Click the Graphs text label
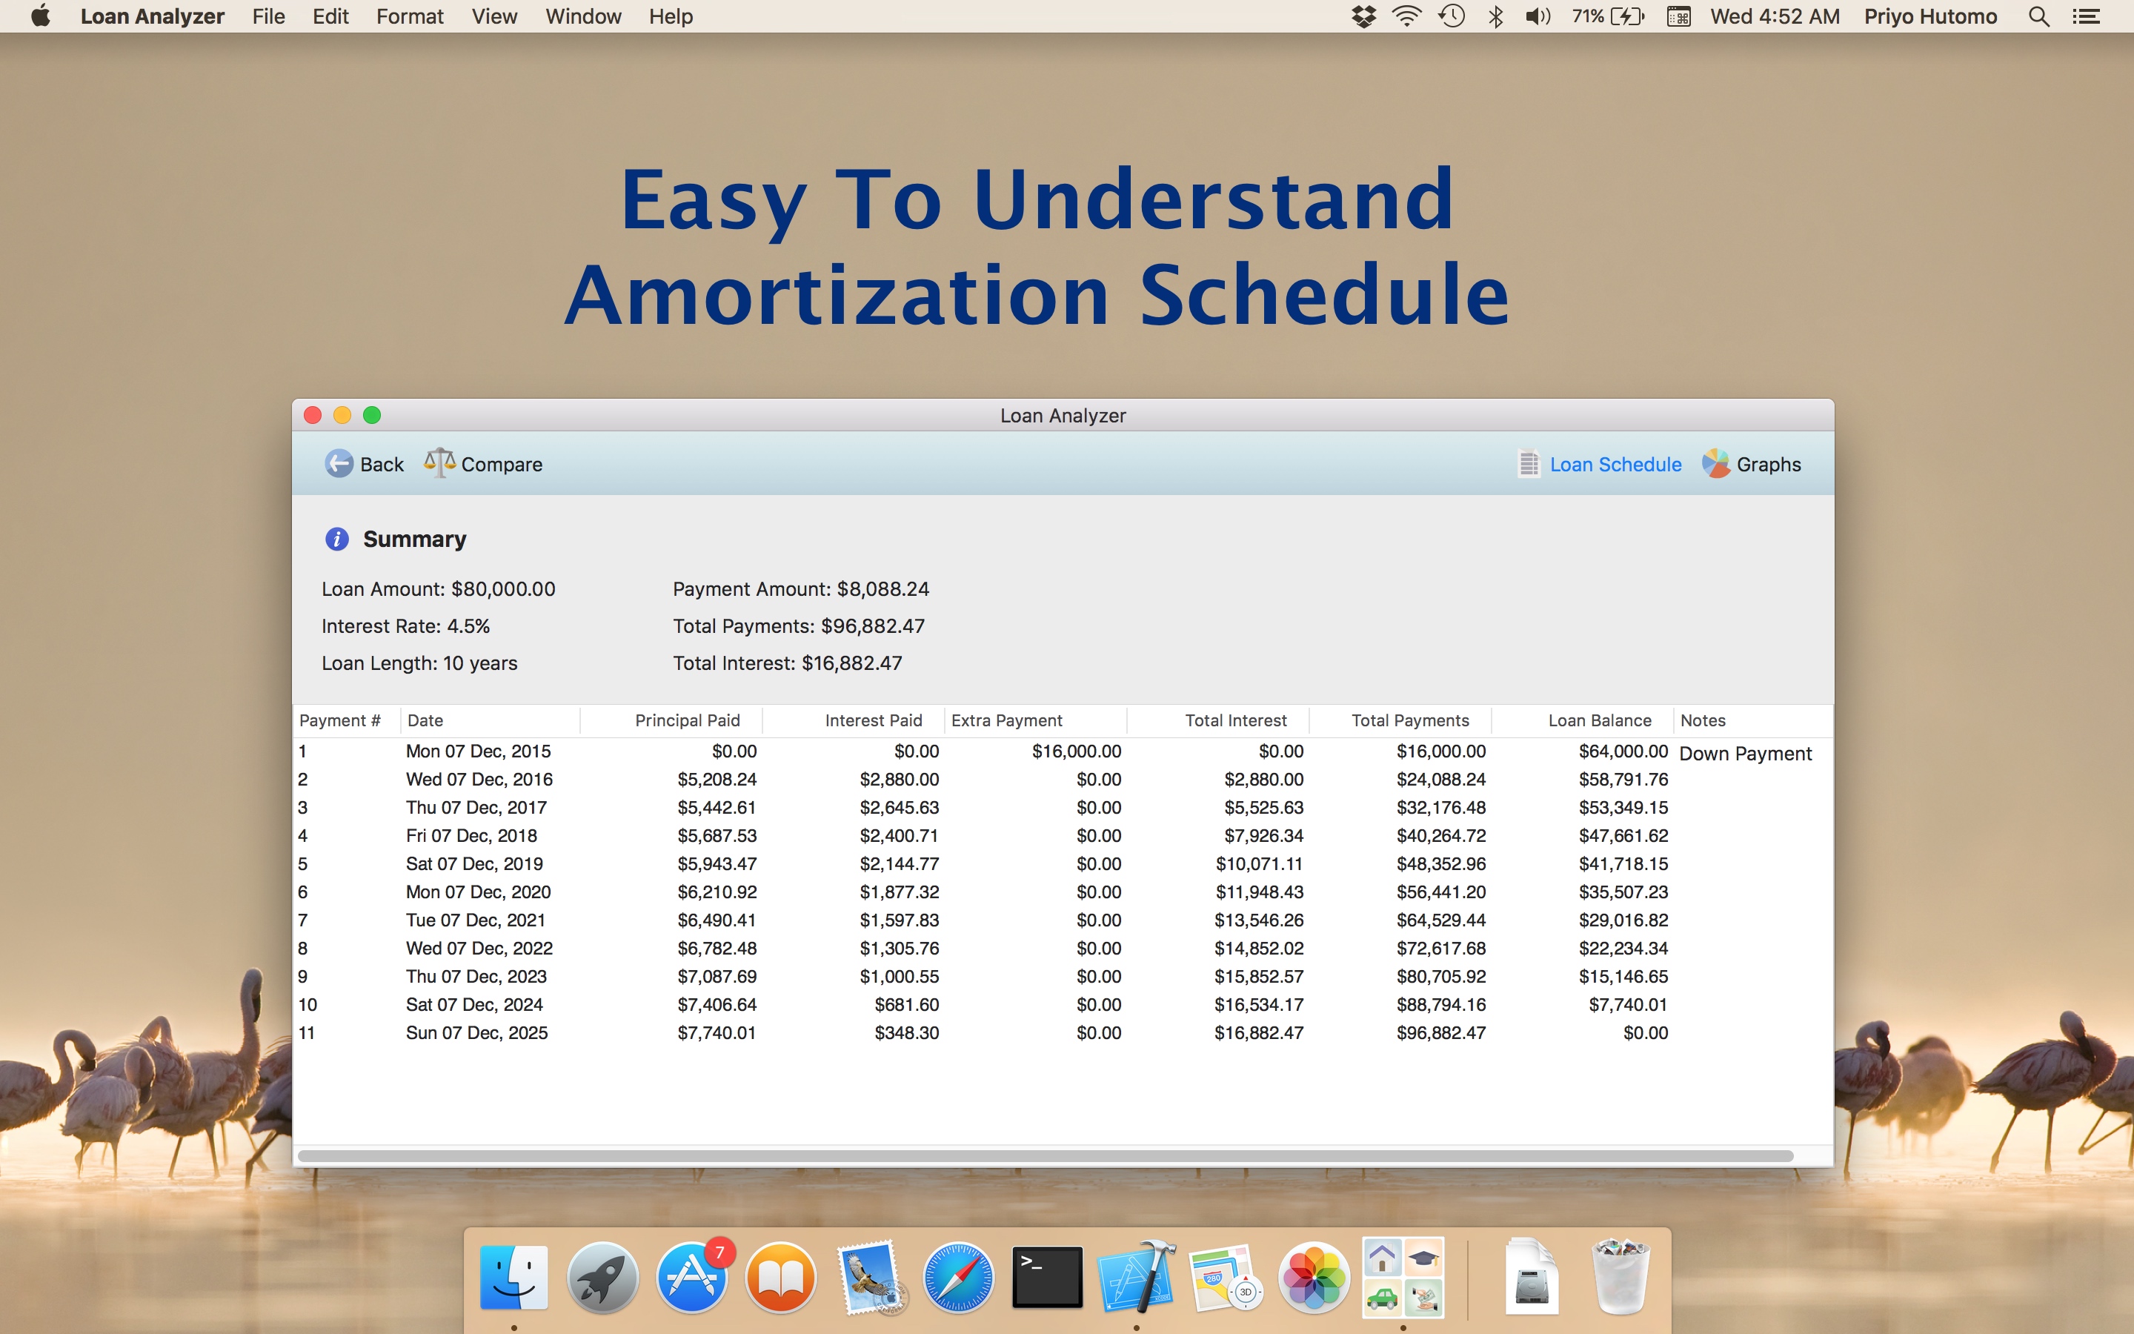The height and width of the screenshot is (1334, 2134). tap(1768, 464)
